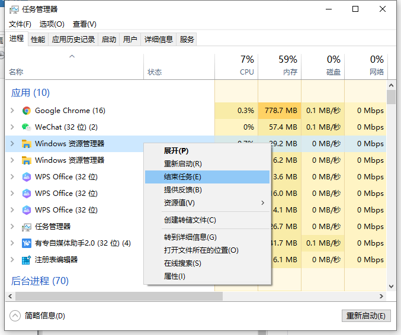
Task: Click the Google Chrome process icon
Action: tap(26, 111)
